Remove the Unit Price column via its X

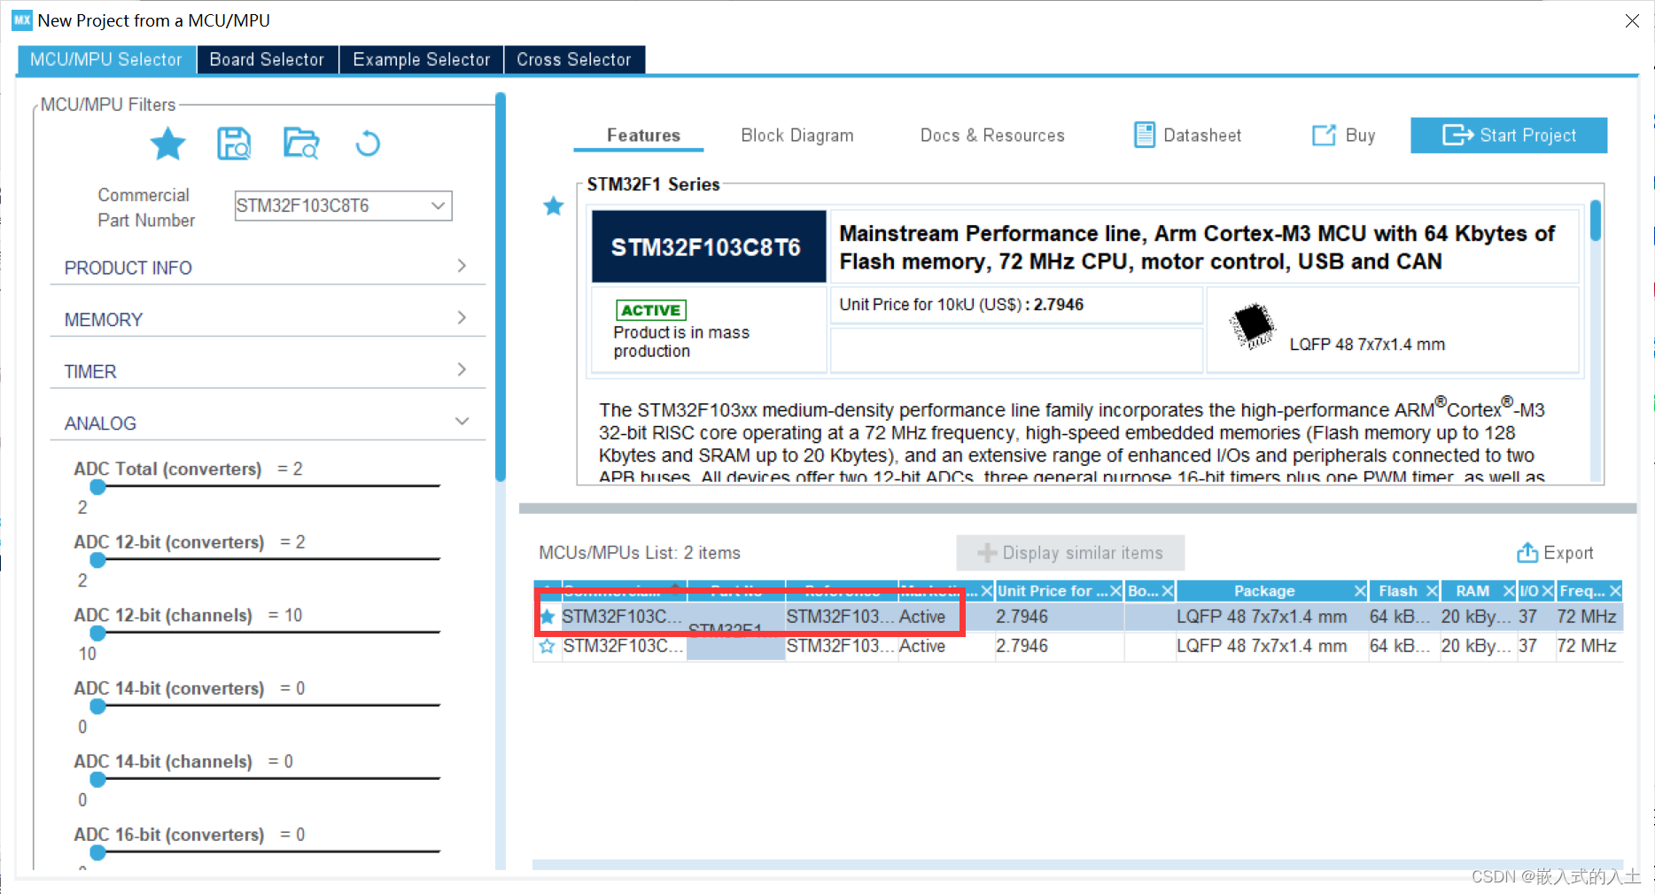[x=1115, y=591]
